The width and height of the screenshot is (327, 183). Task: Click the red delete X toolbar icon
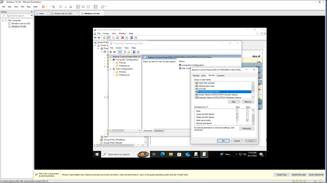click(x=122, y=38)
